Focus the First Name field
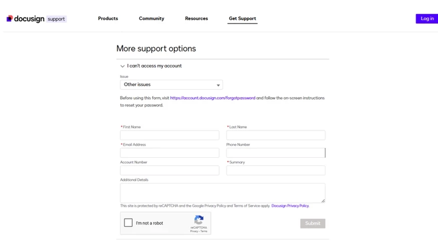The width and height of the screenshot is (438, 252). click(x=169, y=135)
